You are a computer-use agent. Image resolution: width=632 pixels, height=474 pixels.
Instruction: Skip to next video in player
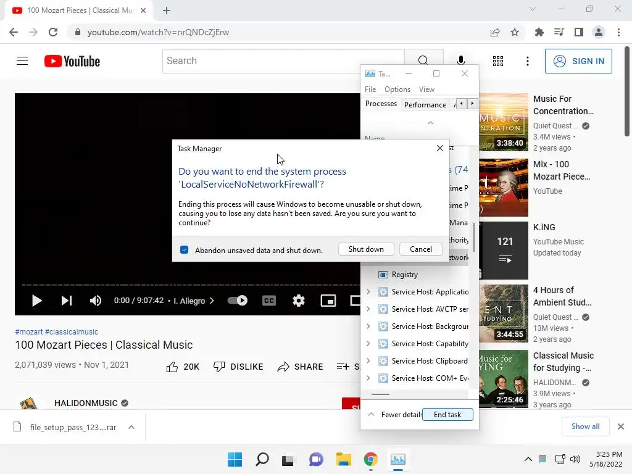coord(67,301)
